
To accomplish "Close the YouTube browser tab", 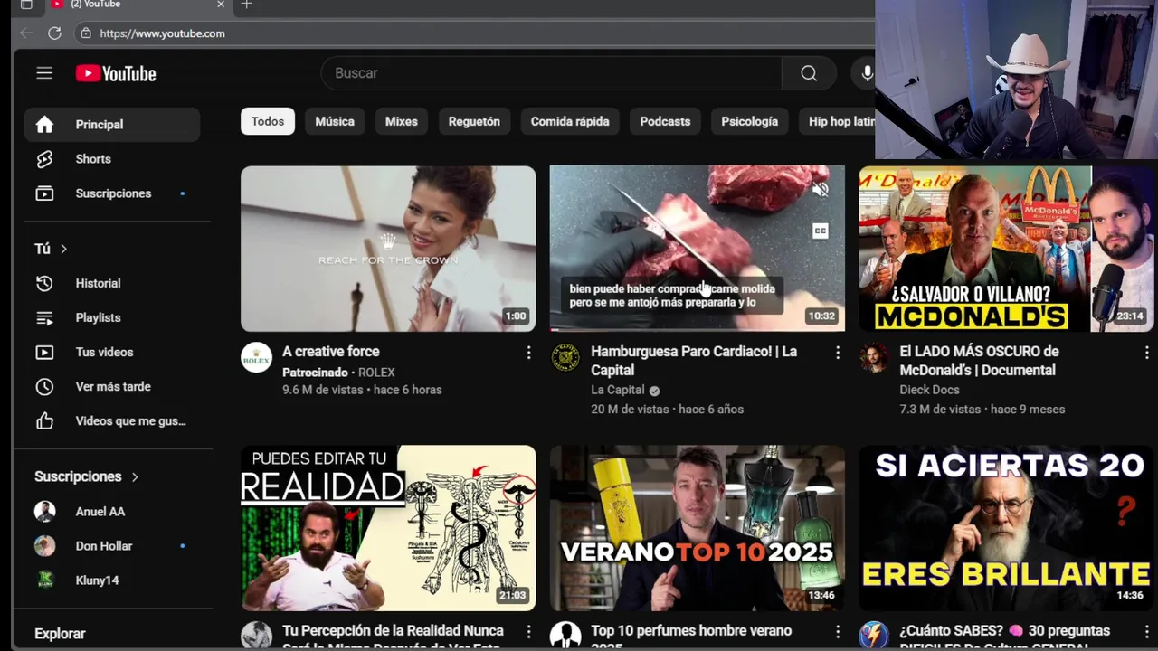I will click(x=221, y=5).
